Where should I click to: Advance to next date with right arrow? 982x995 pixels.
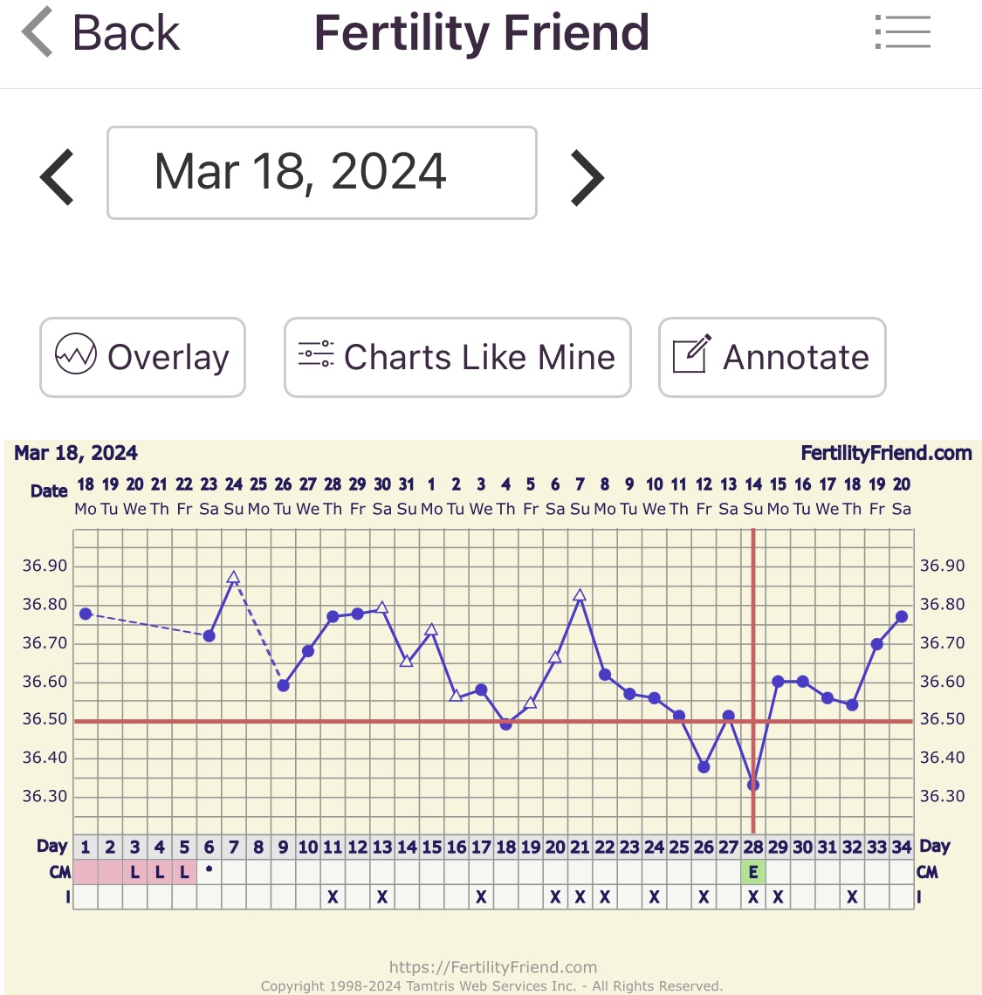click(587, 177)
